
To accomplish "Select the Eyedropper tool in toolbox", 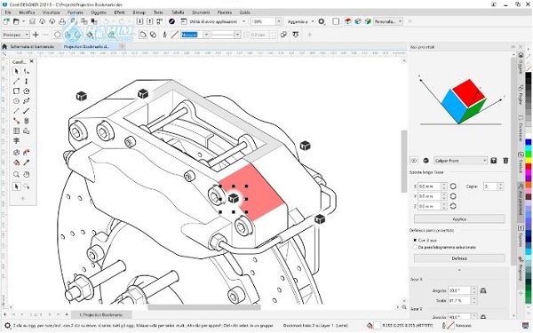I will pos(27,163).
